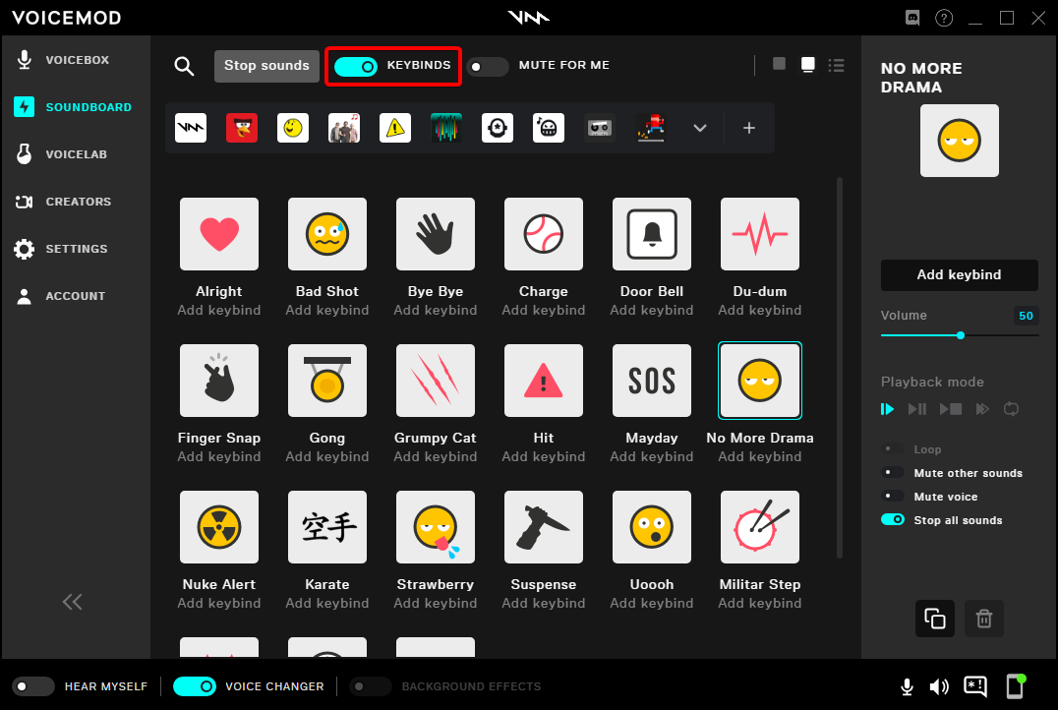Screen dimensions: 1058x710
Task: Click the soundboard vertical scrollbar
Action: 840,368
